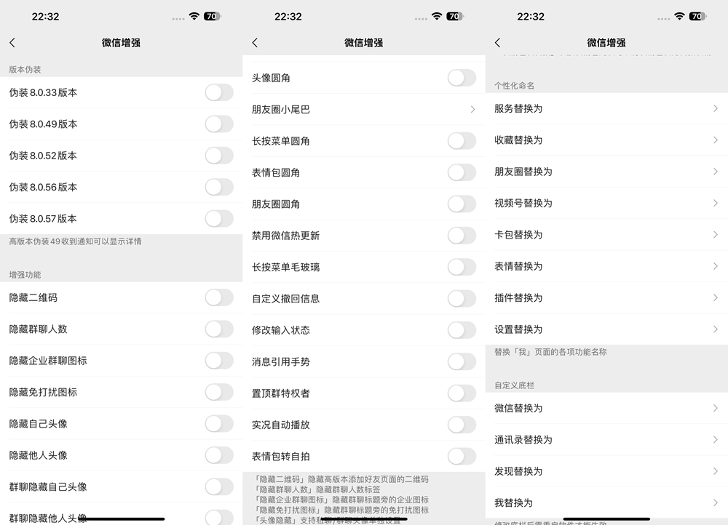Enable 禁用微信热更新
The height and width of the screenshot is (525, 728).
(x=462, y=235)
